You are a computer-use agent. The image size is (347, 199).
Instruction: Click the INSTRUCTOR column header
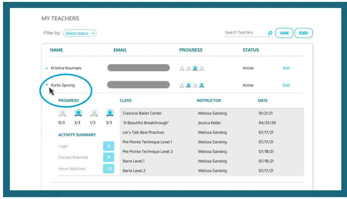[209, 101]
